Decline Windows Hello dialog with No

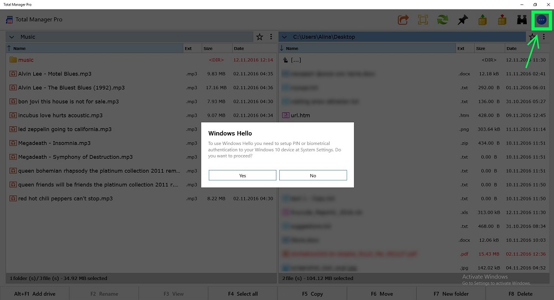pos(313,175)
